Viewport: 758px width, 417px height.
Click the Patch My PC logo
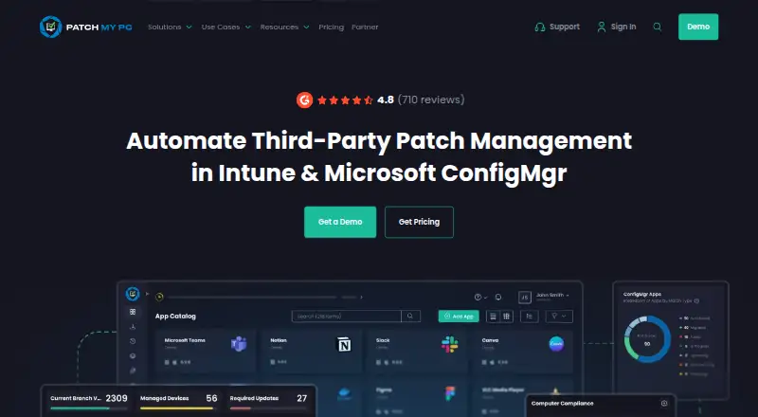(85, 27)
